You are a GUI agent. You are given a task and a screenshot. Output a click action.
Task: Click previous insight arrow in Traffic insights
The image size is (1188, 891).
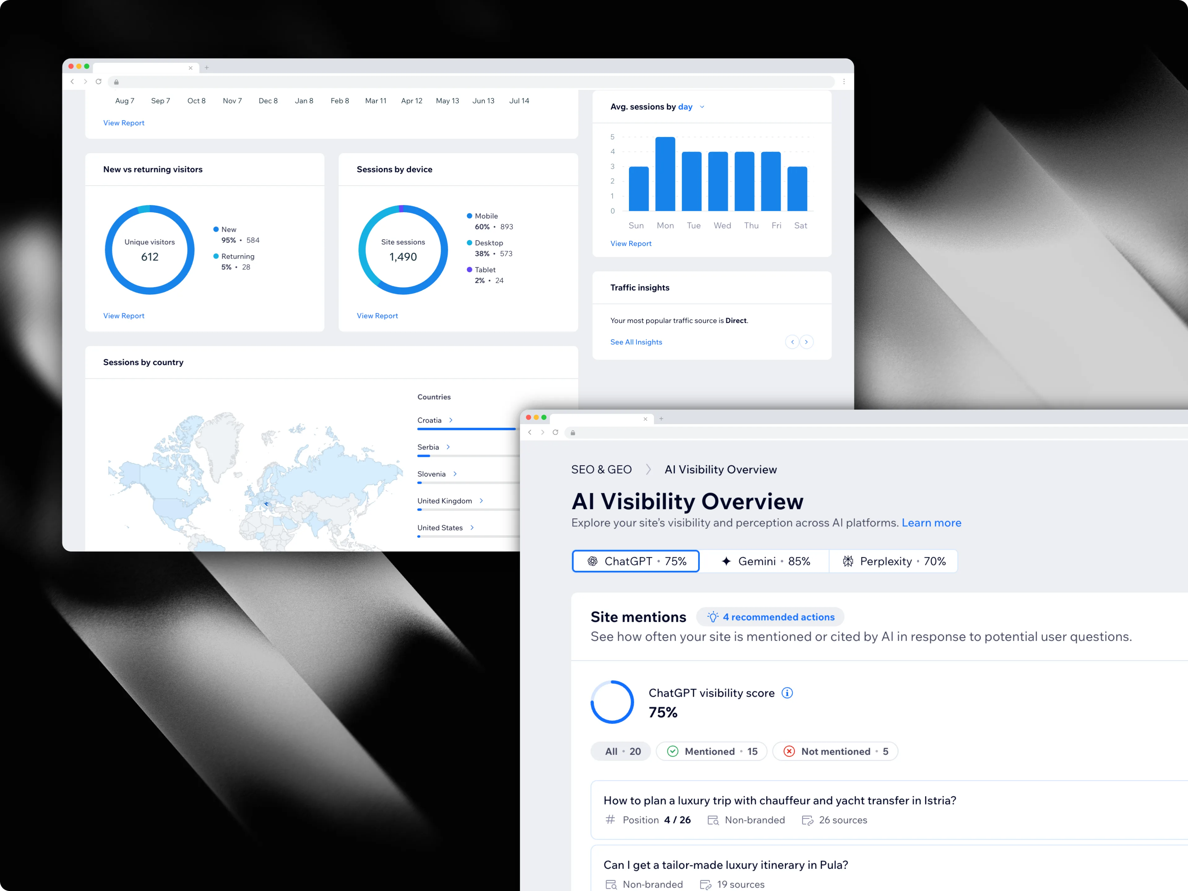792,342
